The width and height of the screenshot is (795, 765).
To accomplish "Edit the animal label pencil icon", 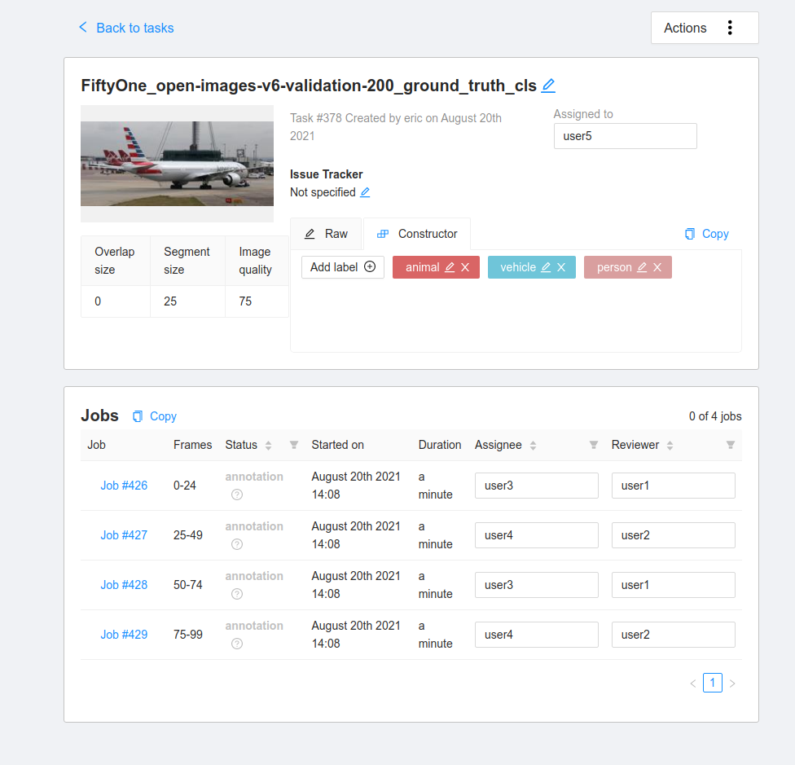I will click(449, 267).
